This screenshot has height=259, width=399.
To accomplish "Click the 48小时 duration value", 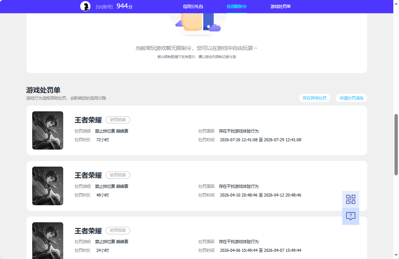I will pyautogui.click(x=103, y=195).
